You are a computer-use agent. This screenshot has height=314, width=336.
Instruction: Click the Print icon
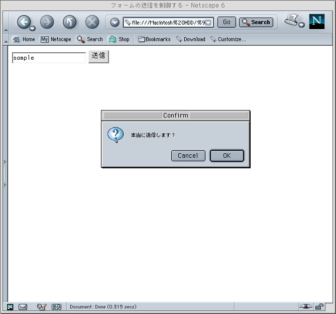point(292,20)
